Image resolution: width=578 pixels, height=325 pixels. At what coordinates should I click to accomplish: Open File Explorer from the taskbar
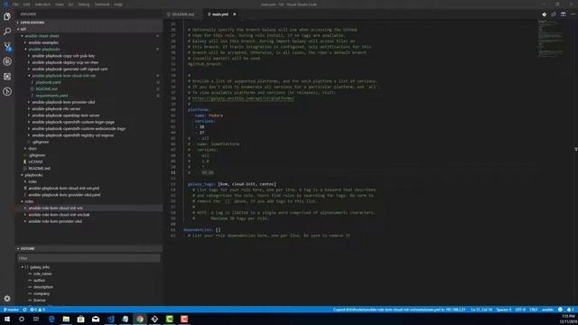66,319
